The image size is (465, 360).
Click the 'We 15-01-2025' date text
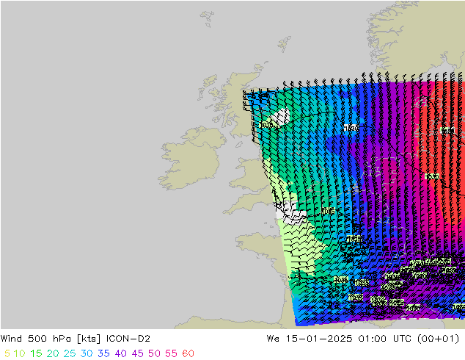coord(310,339)
